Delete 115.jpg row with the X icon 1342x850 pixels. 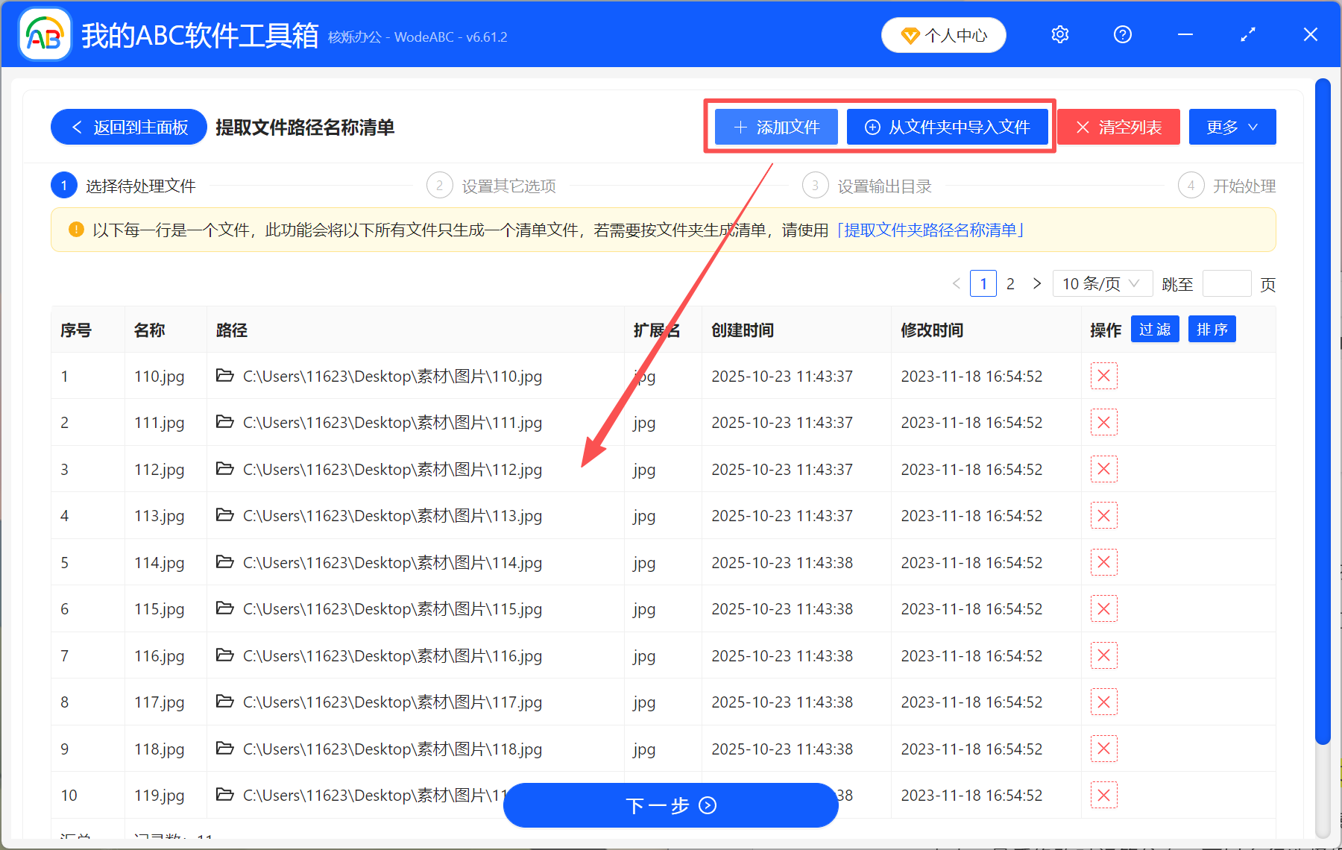1103,608
